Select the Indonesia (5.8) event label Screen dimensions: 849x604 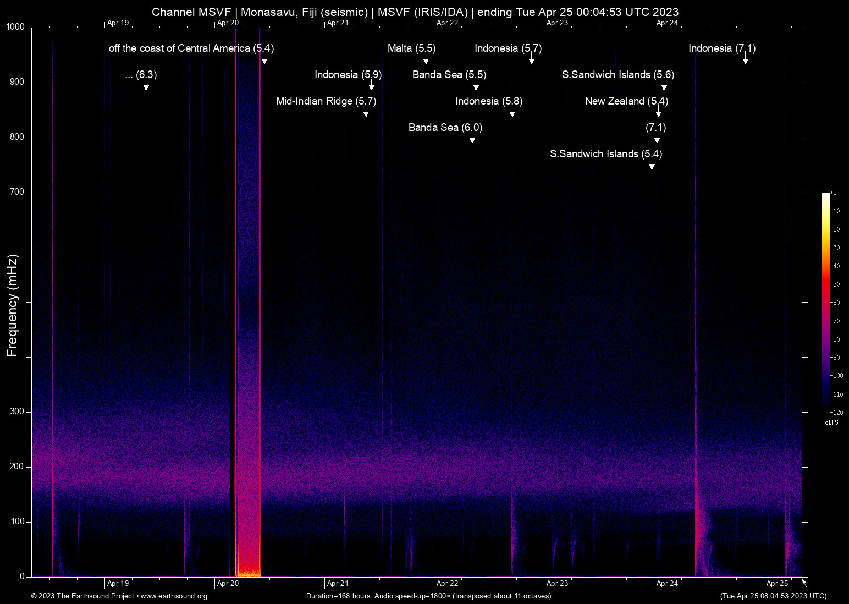(x=488, y=101)
